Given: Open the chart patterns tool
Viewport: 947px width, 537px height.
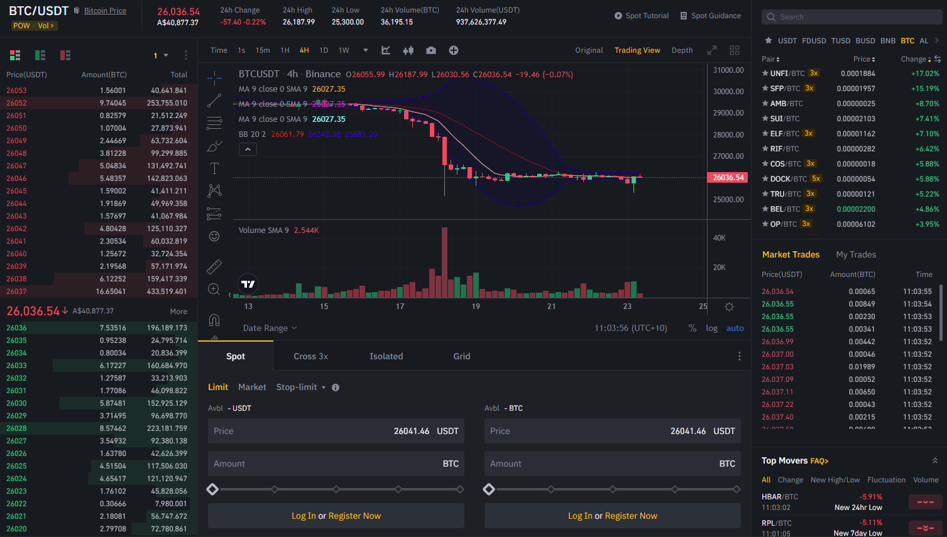Looking at the screenshot, I should (x=214, y=190).
